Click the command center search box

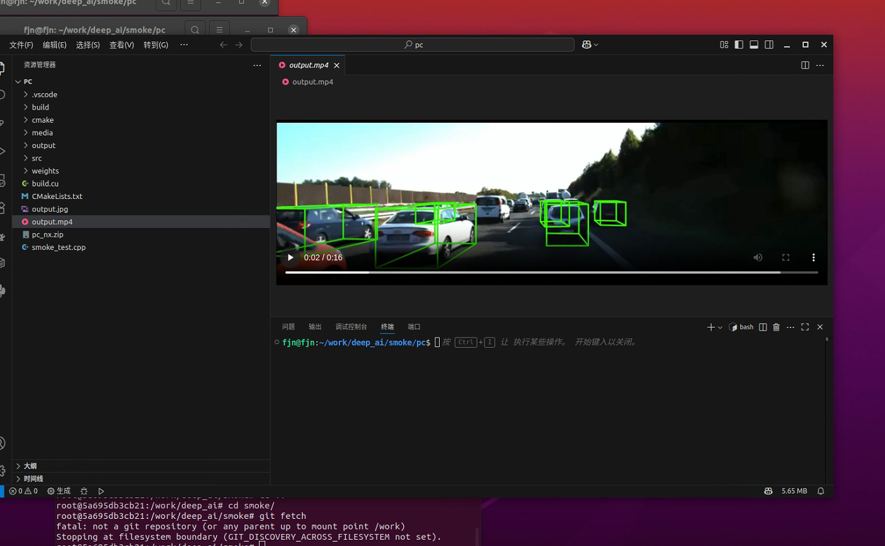(x=413, y=45)
